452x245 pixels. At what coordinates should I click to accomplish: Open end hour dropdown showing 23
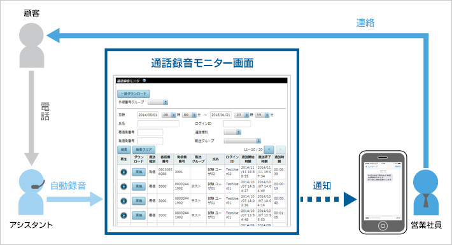tap(242, 115)
